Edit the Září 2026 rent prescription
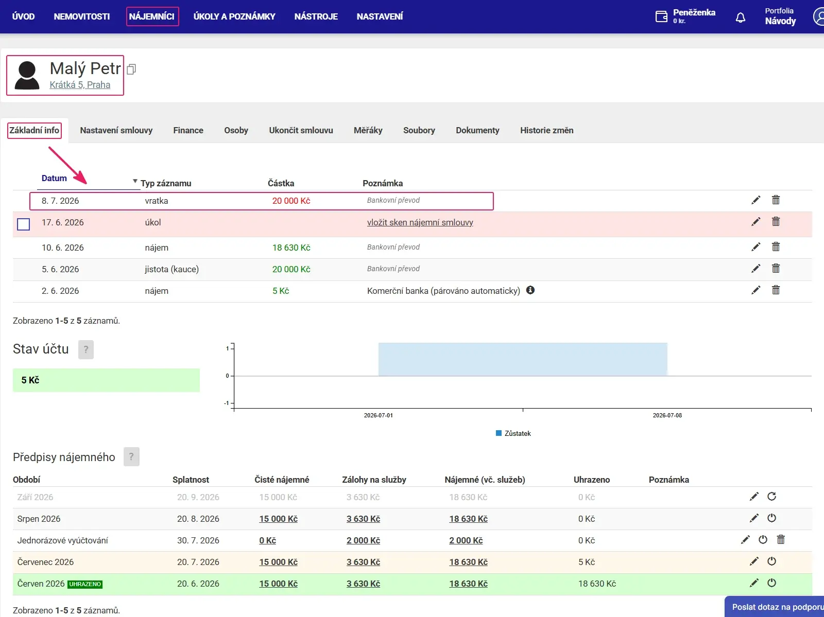 (x=754, y=497)
